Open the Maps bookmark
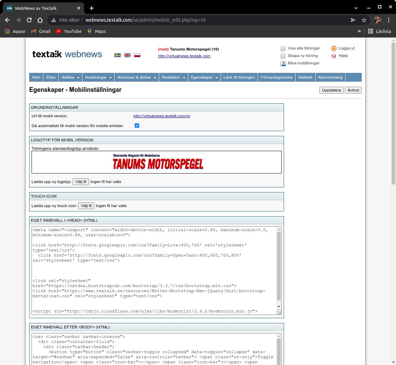The height and width of the screenshot is (365, 396). point(96,31)
